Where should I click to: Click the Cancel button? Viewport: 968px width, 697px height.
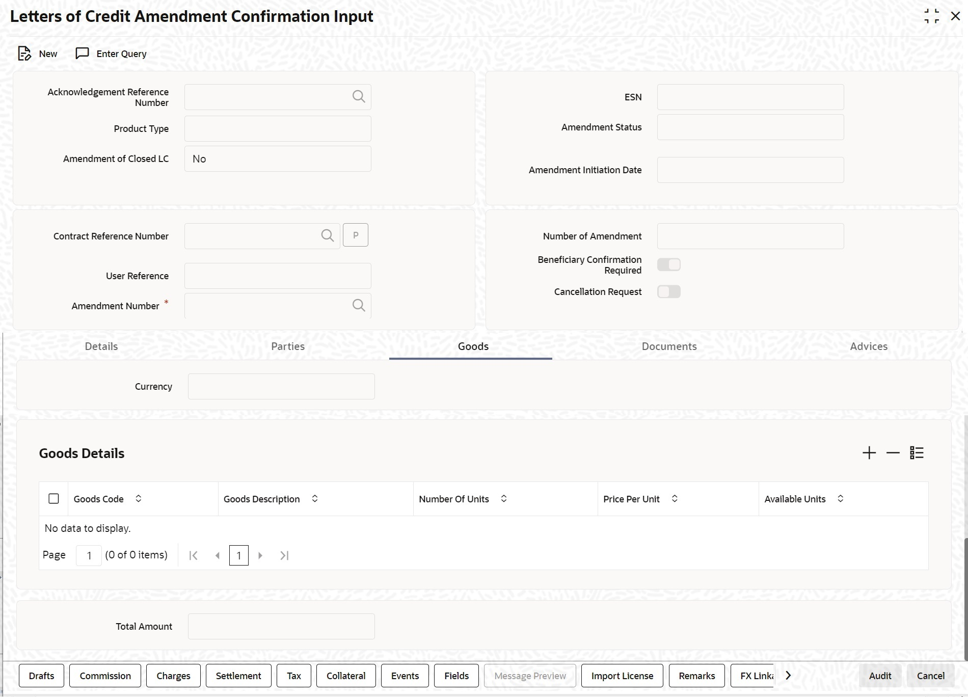[x=931, y=676]
